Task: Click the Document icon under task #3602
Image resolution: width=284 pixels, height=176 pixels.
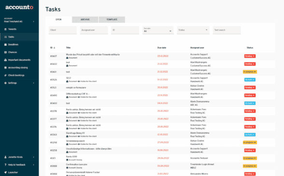Action: (x=67, y=66)
